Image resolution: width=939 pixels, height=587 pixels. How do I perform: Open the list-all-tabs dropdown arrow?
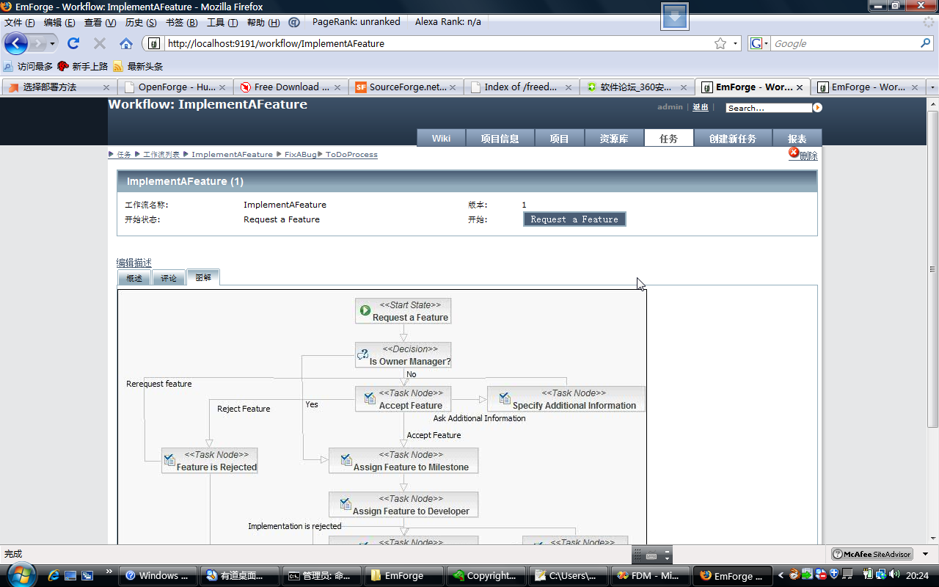coord(932,87)
